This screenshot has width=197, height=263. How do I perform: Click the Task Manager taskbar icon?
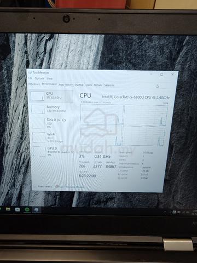point(36,210)
